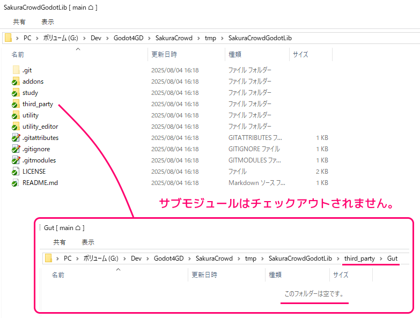Navigate to SakuraCrowd in top address bar
420x318 pixels.
(x=175, y=38)
